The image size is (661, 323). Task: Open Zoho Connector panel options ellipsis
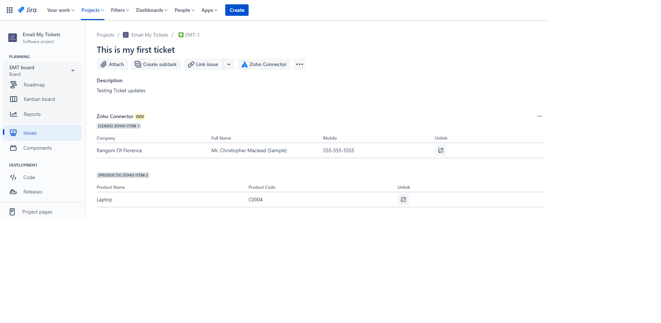(x=540, y=116)
